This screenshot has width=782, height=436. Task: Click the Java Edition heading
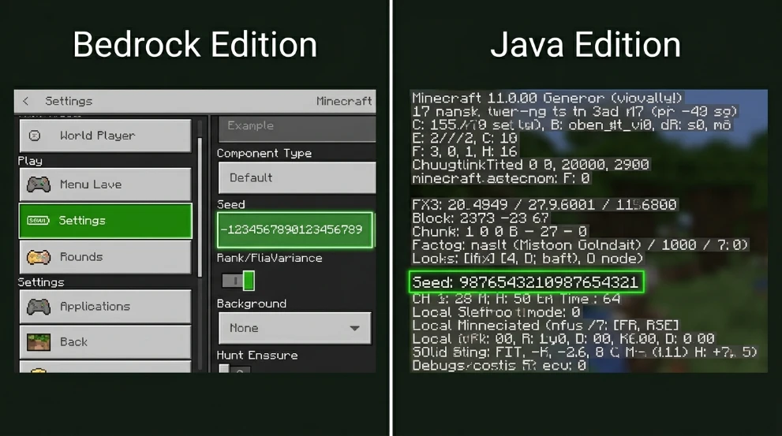[586, 45]
